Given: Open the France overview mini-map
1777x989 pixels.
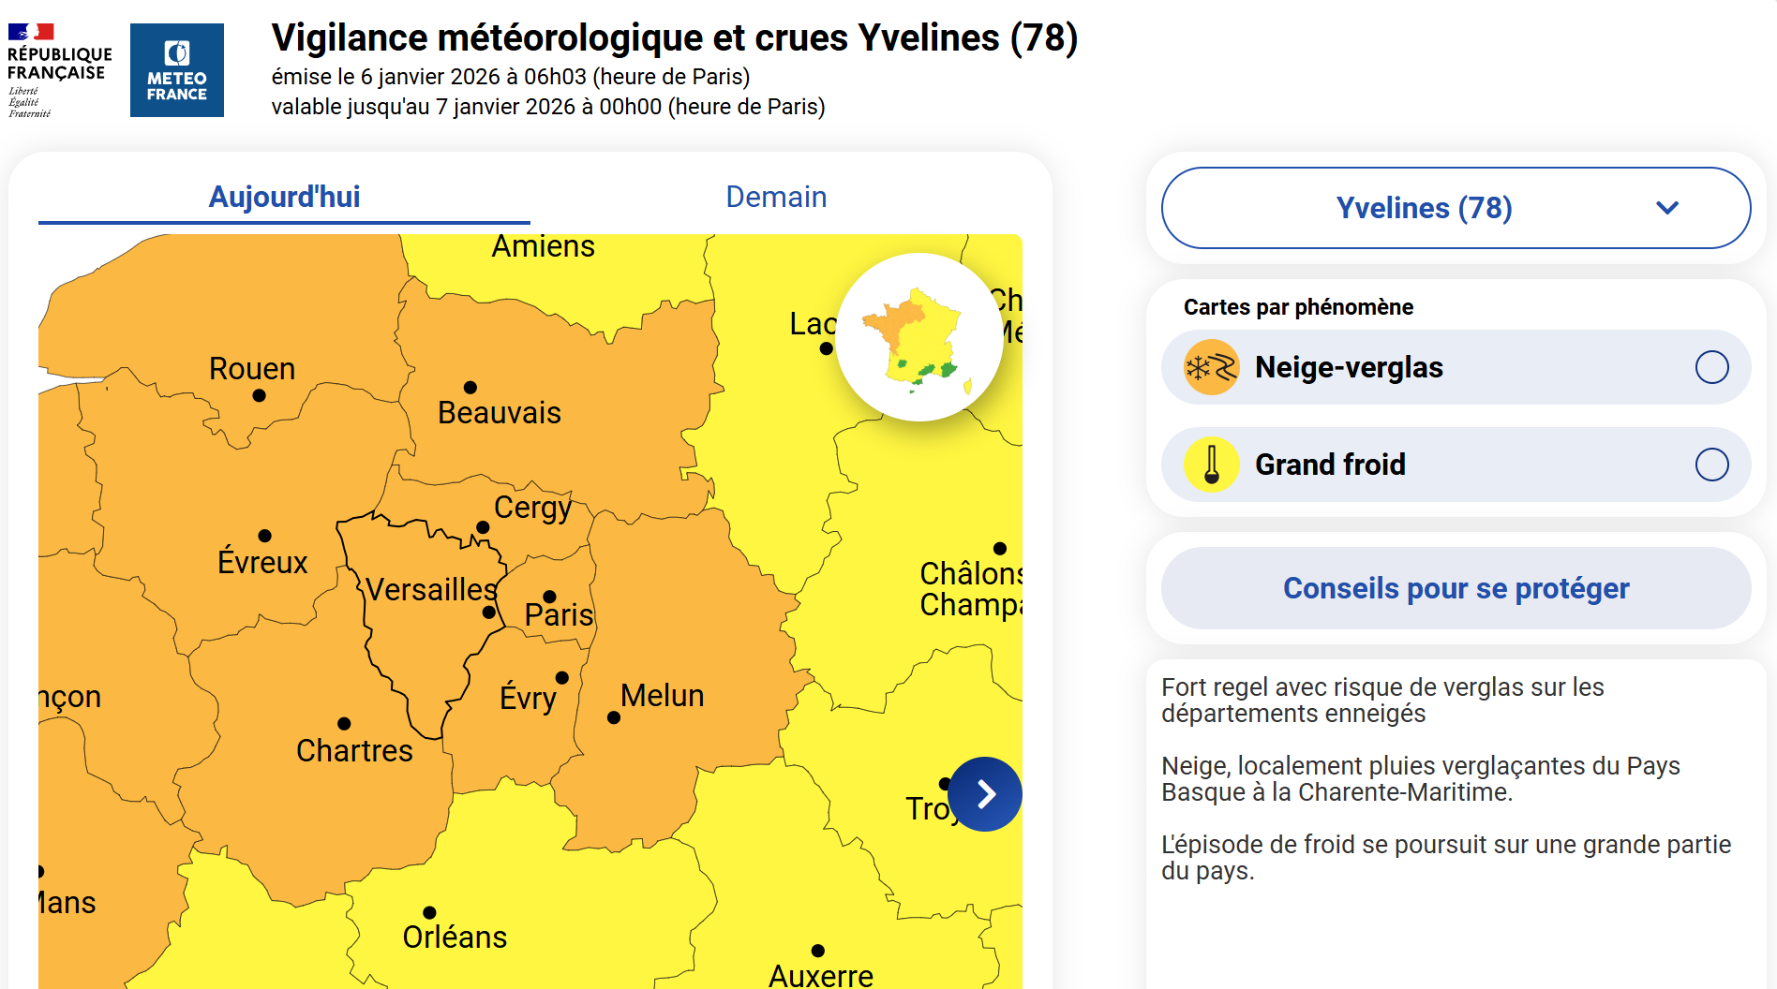Looking at the screenshot, I should pyautogui.click(x=919, y=337).
